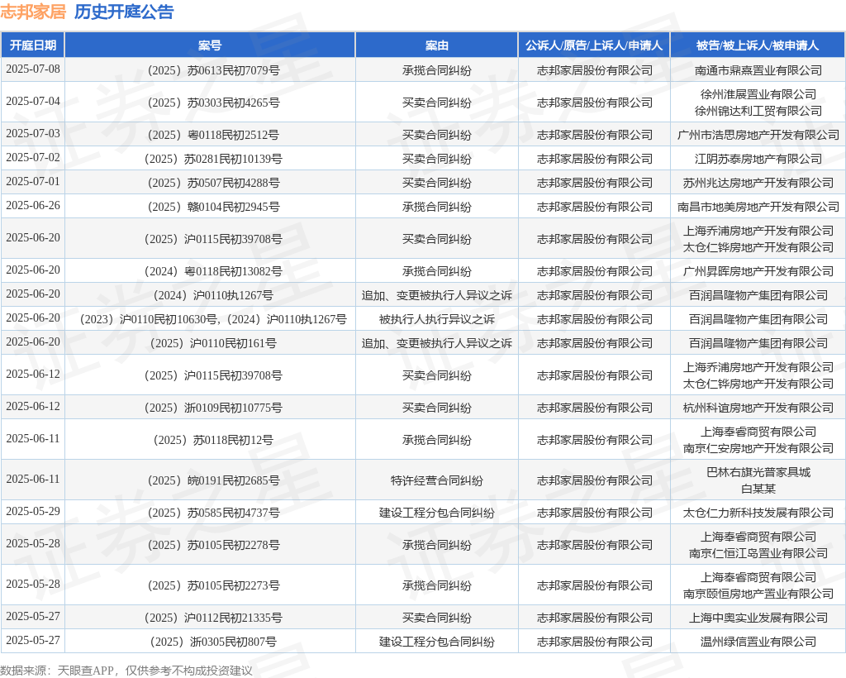
Task: Click the 被执行人执行异议之诉 cause cell
Action: (x=436, y=319)
